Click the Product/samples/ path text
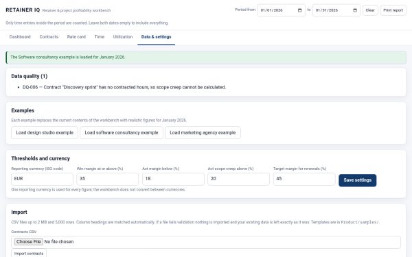Image resolution: width=412 pixels, height=257 pixels. (x=360, y=222)
